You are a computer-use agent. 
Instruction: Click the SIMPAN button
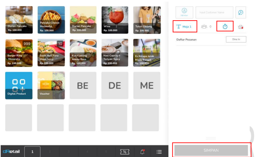211,150
